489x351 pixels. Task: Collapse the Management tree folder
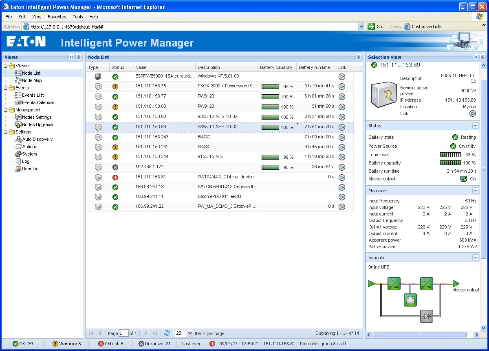(6, 110)
